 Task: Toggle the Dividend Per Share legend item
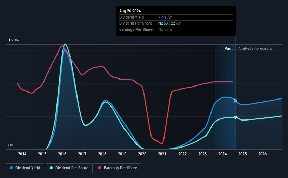pos(68,168)
